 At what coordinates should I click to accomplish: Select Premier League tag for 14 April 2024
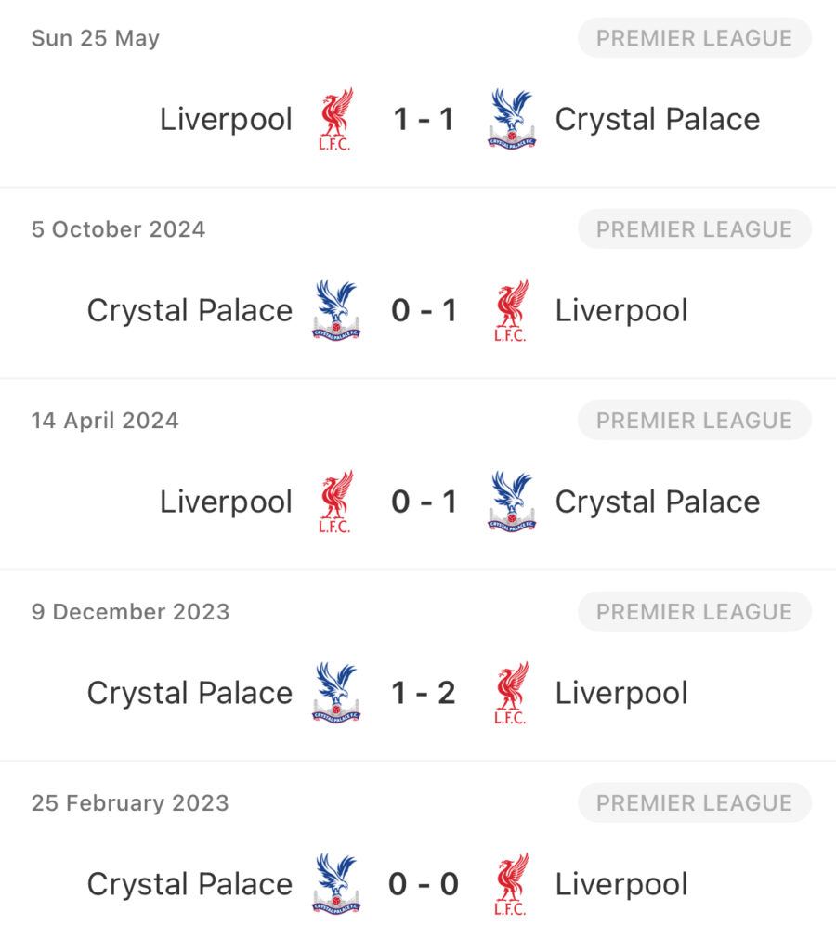pyautogui.click(x=695, y=421)
